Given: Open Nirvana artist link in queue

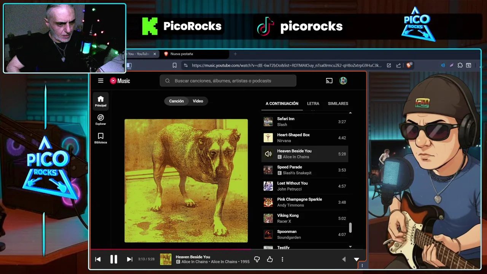Looking at the screenshot, I should (x=284, y=141).
